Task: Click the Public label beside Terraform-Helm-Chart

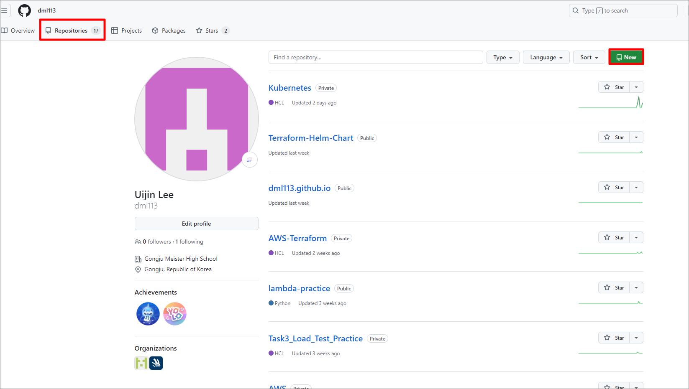Action: point(367,138)
